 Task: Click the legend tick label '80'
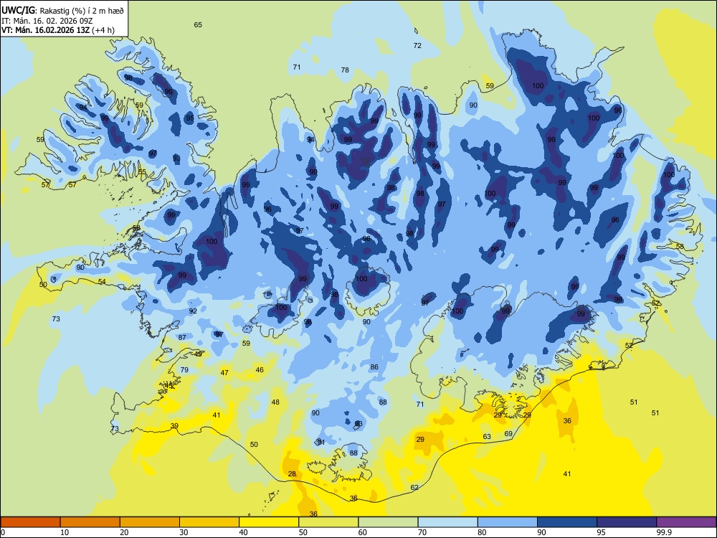pyautogui.click(x=482, y=532)
